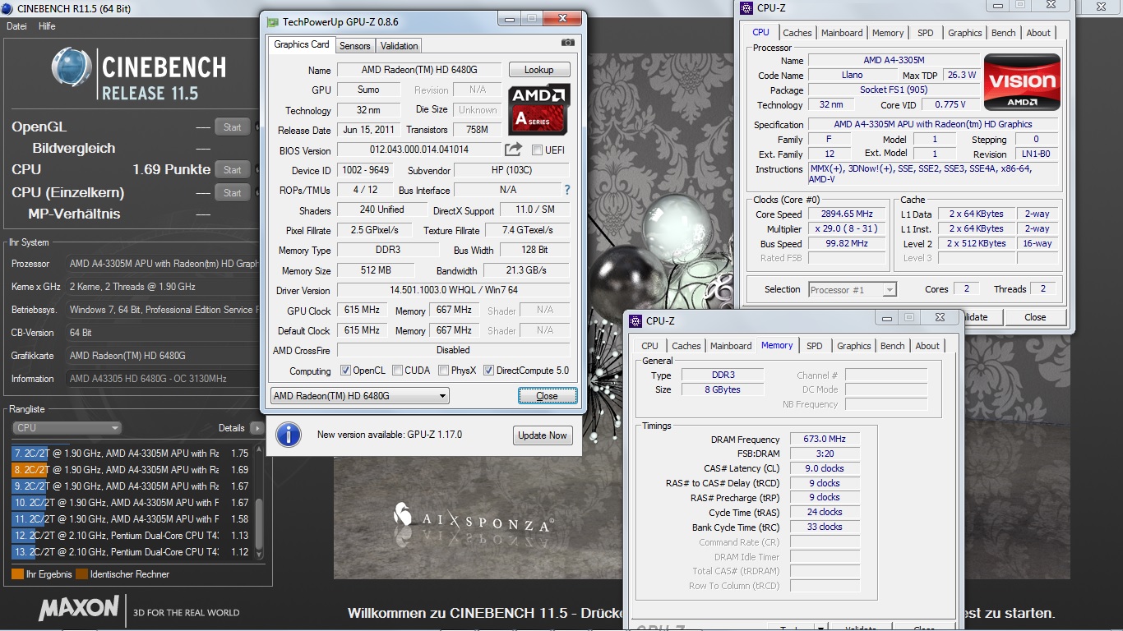Image resolution: width=1123 pixels, height=631 pixels.
Task: Click the AMD Vision logo in CPU-Z
Action: 1022,82
